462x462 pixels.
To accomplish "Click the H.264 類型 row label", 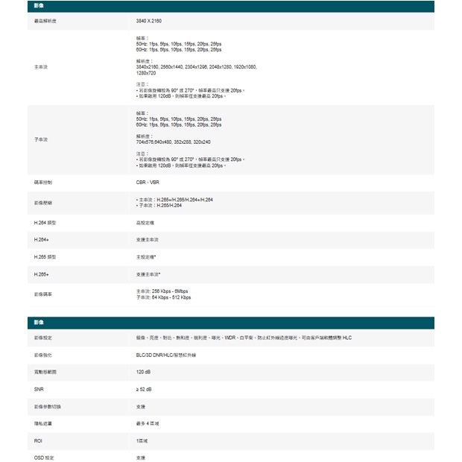I will 45,222.
